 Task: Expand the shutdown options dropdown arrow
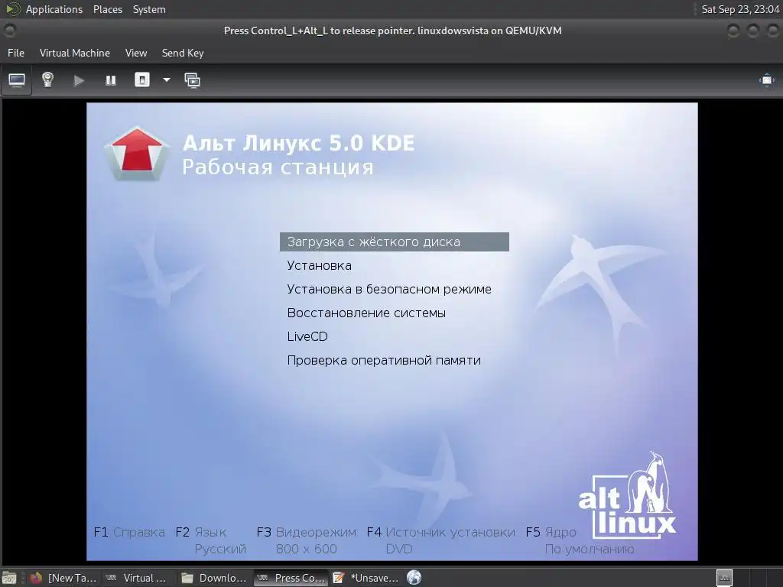click(166, 79)
